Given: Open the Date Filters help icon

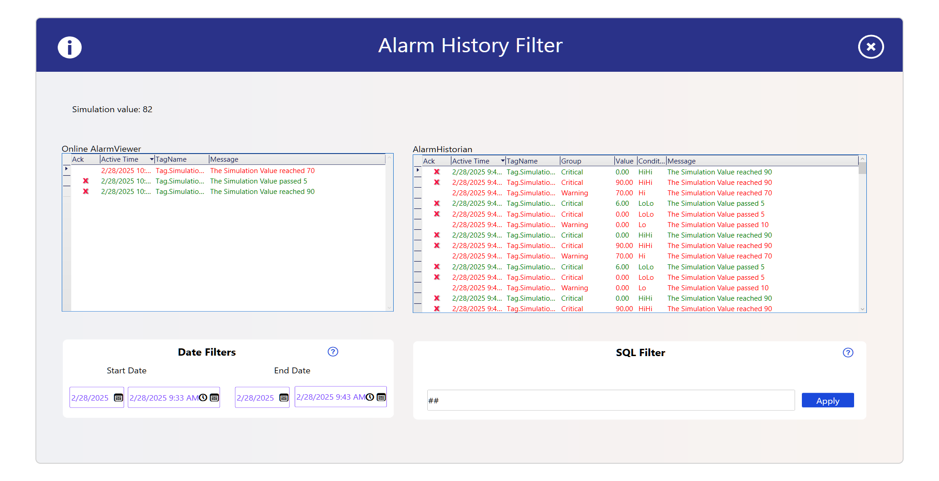Looking at the screenshot, I should pyautogui.click(x=333, y=352).
